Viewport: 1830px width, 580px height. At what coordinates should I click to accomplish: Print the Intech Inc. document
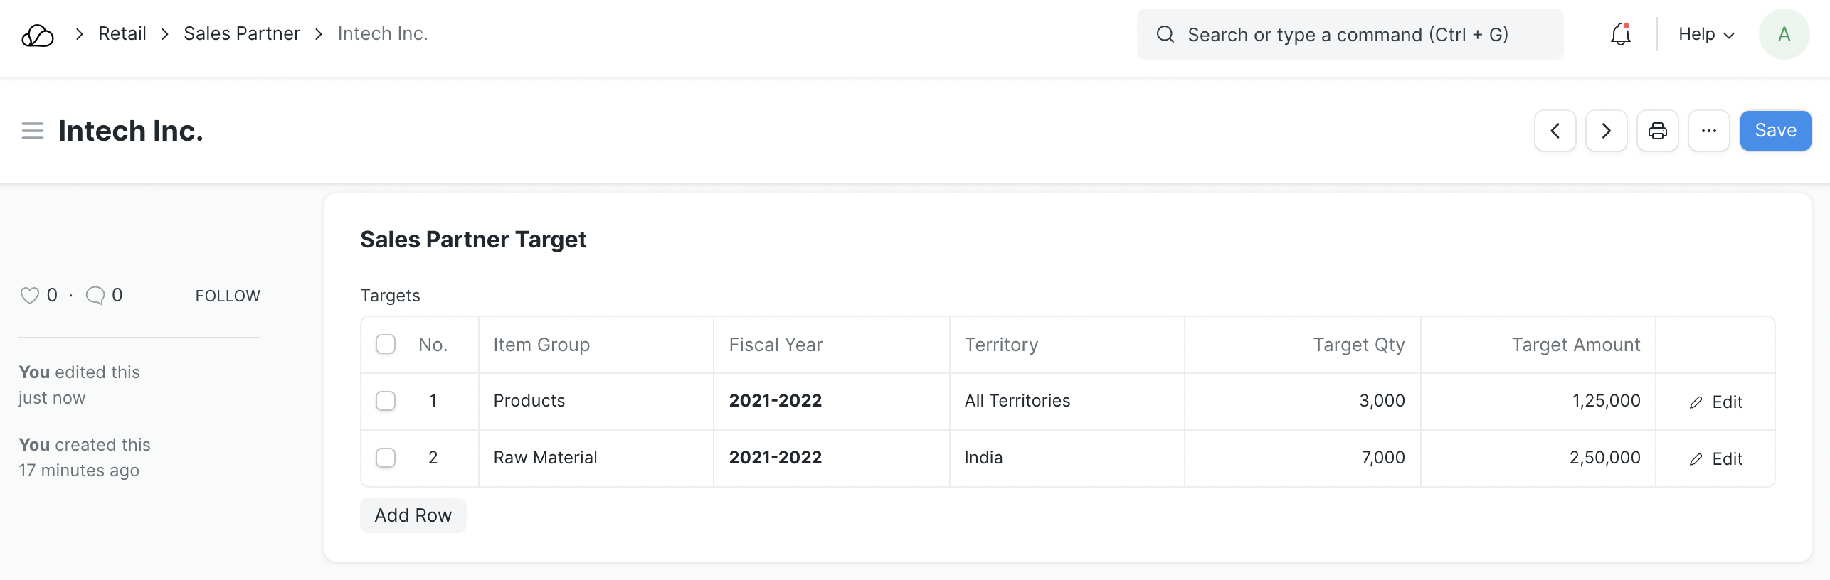click(1657, 131)
